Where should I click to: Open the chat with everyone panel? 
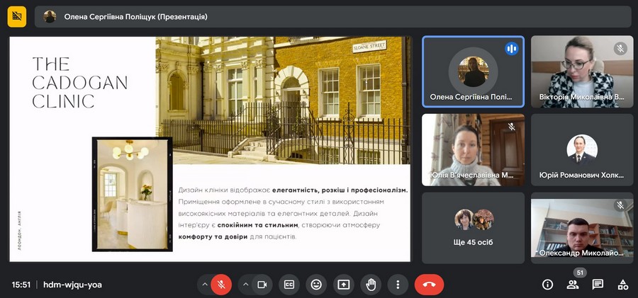point(598,285)
